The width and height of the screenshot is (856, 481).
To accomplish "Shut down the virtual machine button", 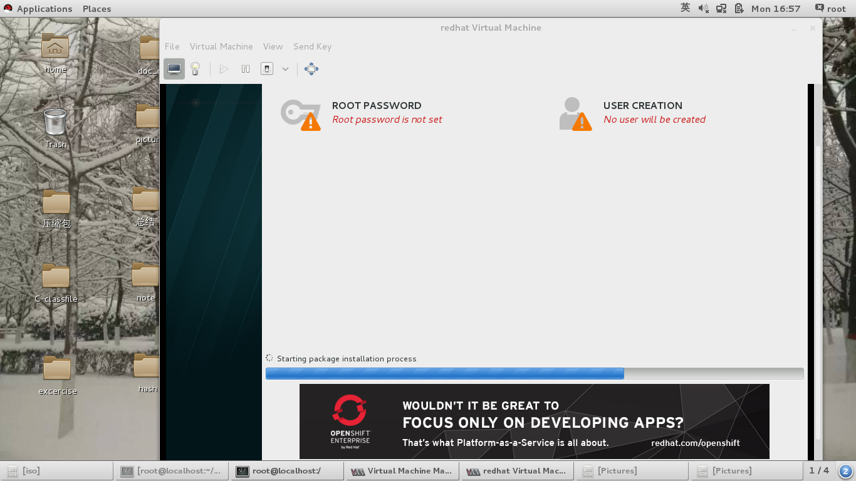I will click(x=267, y=69).
